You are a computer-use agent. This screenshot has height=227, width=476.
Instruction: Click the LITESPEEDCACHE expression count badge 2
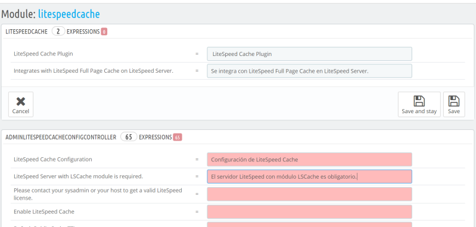click(x=58, y=31)
